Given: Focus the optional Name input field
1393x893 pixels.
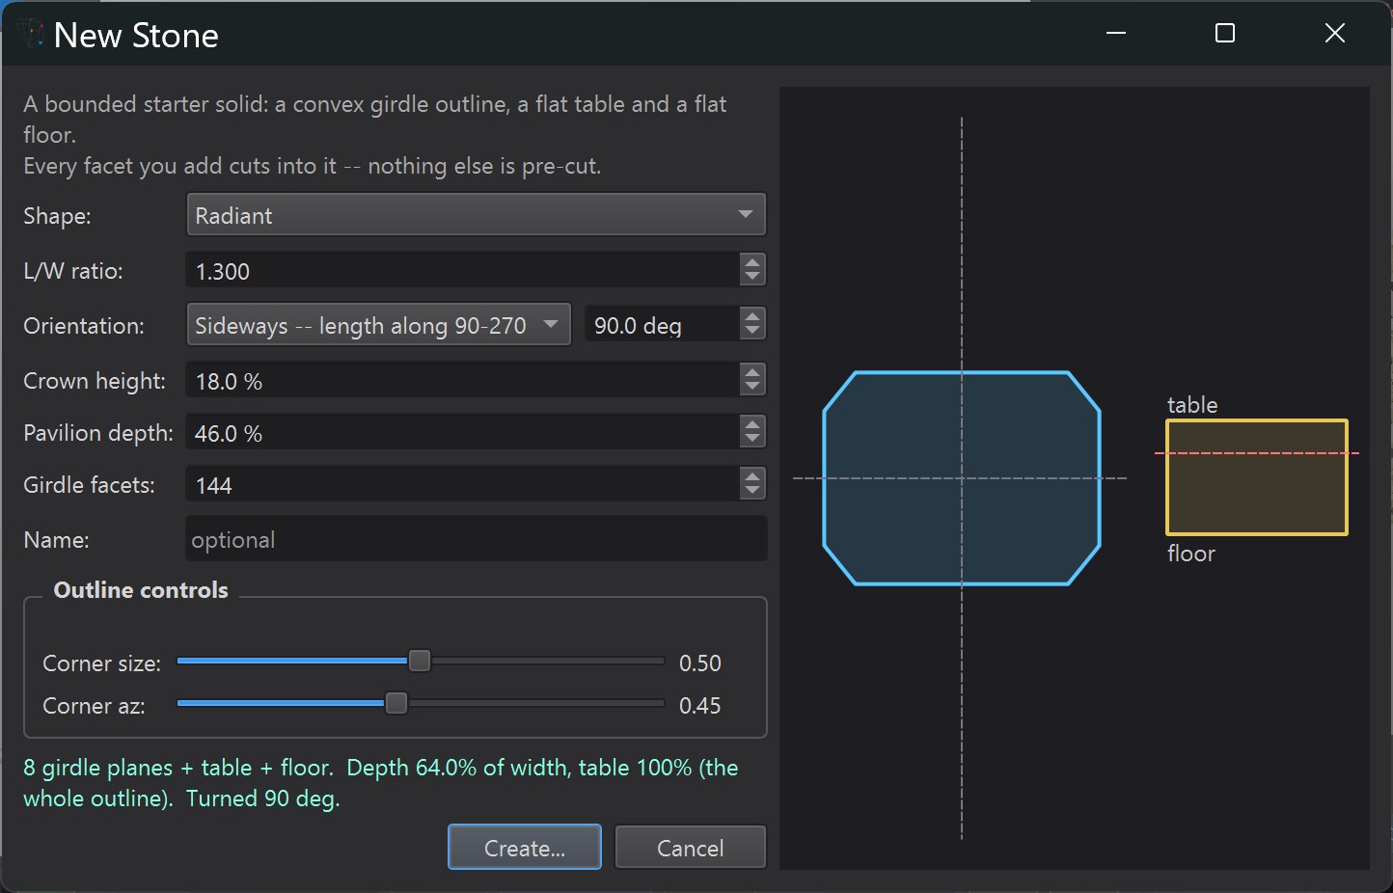Looking at the screenshot, I should (477, 539).
